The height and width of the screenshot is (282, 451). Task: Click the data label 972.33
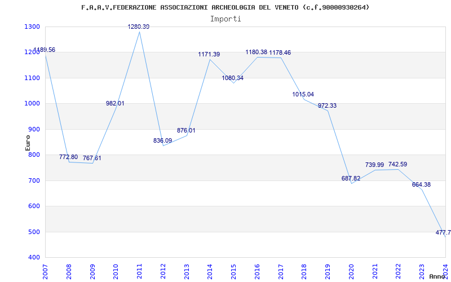tap(328, 105)
